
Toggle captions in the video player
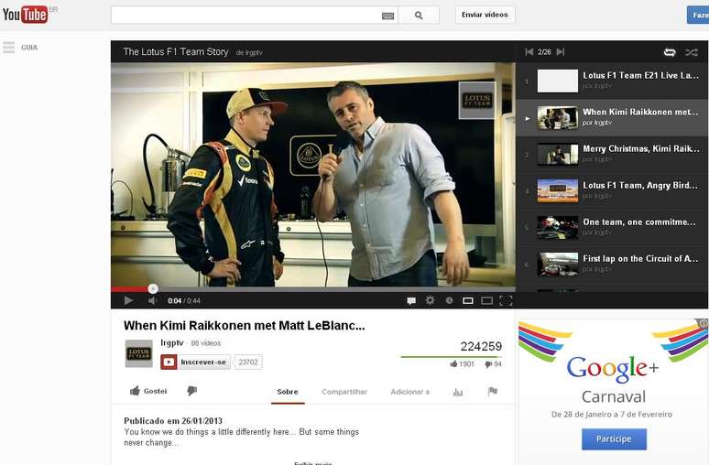[x=411, y=300]
